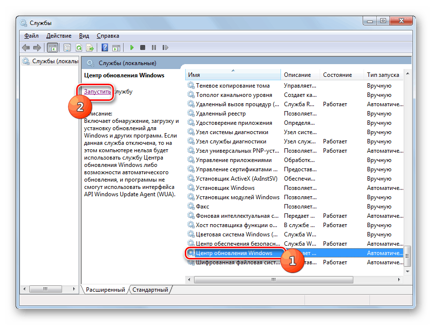Select Службы (локальные) tree node
The height and width of the screenshot is (325, 432).
[50, 61]
